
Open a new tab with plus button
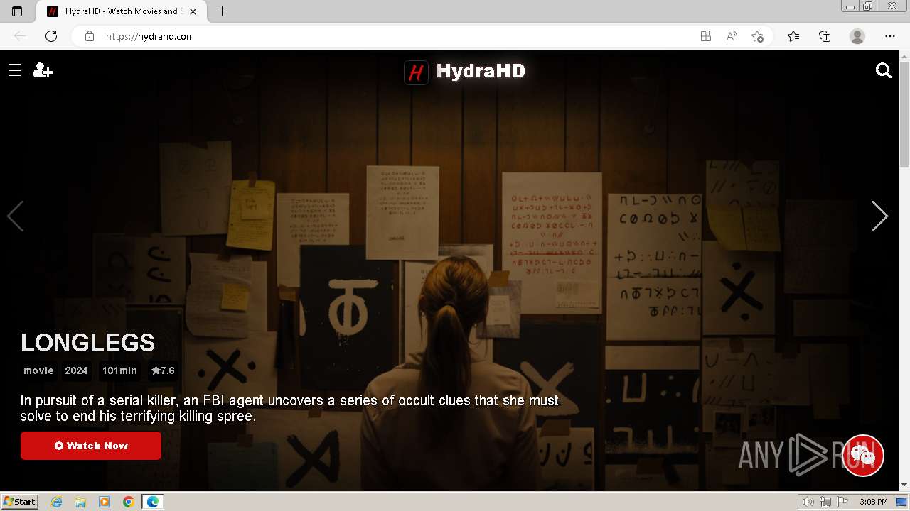(222, 11)
